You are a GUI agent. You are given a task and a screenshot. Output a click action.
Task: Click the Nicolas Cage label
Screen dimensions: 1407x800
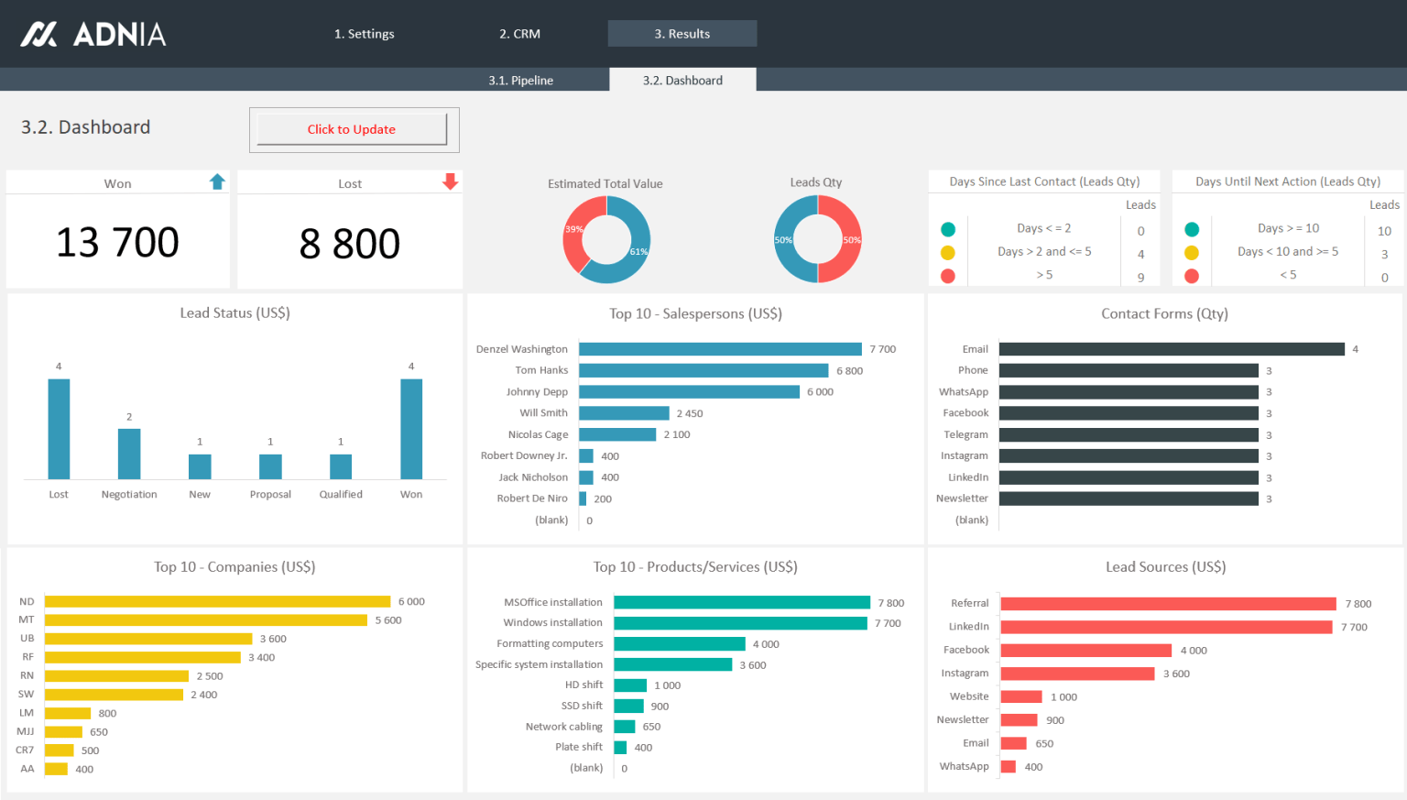(539, 434)
